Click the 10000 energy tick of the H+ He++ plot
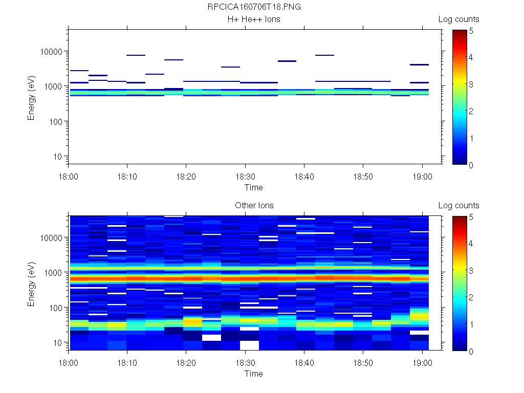The image size is (524, 393). 51,52
